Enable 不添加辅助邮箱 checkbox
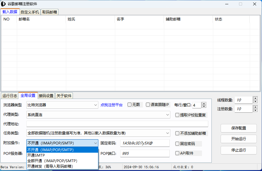 pyautogui.click(x=177, y=133)
